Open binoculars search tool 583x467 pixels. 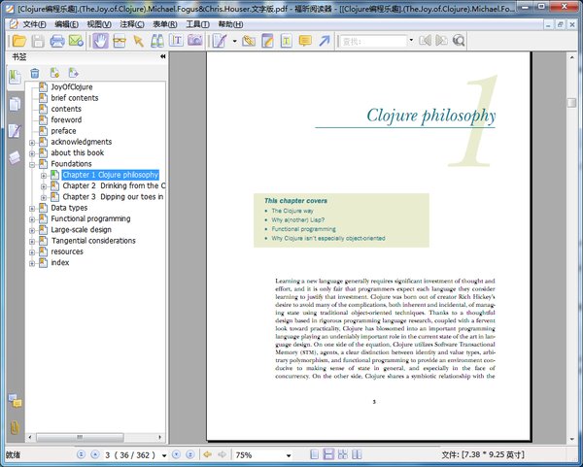(157, 41)
